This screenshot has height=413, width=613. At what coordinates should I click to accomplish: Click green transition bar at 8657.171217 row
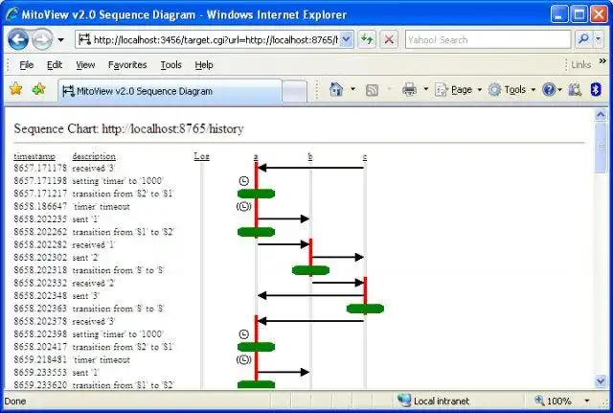(x=256, y=194)
